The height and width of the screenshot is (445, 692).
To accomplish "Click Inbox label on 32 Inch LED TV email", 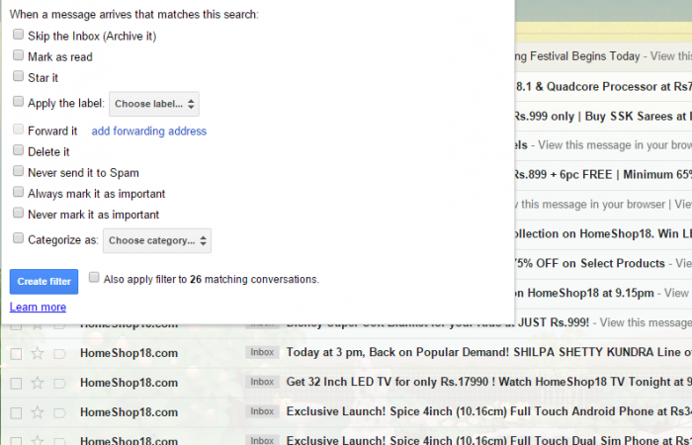I will (262, 382).
